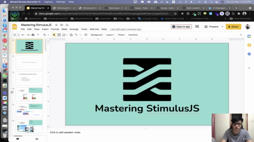Open a new browser tab
254x142 pixels.
click(x=236, y=8)
